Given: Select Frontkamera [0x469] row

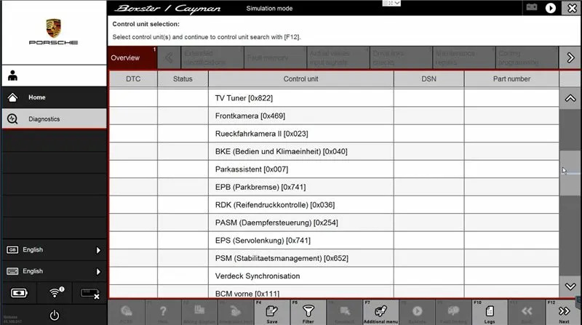Looking at the screenshot, I should point(334,116).
